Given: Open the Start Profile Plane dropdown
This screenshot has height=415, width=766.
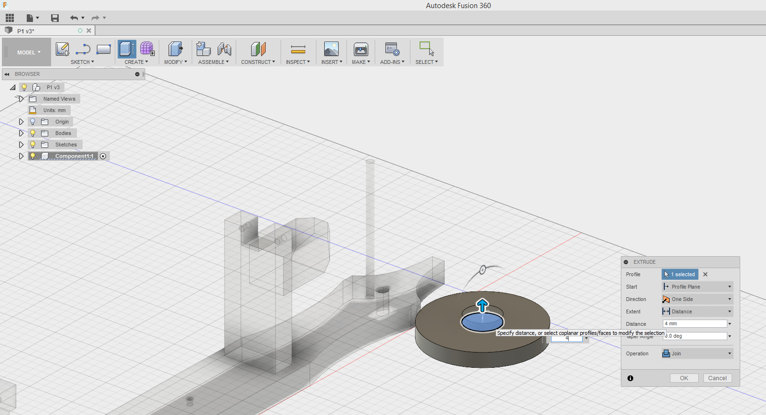Looking at the screenshot, I should click(697, 287).
